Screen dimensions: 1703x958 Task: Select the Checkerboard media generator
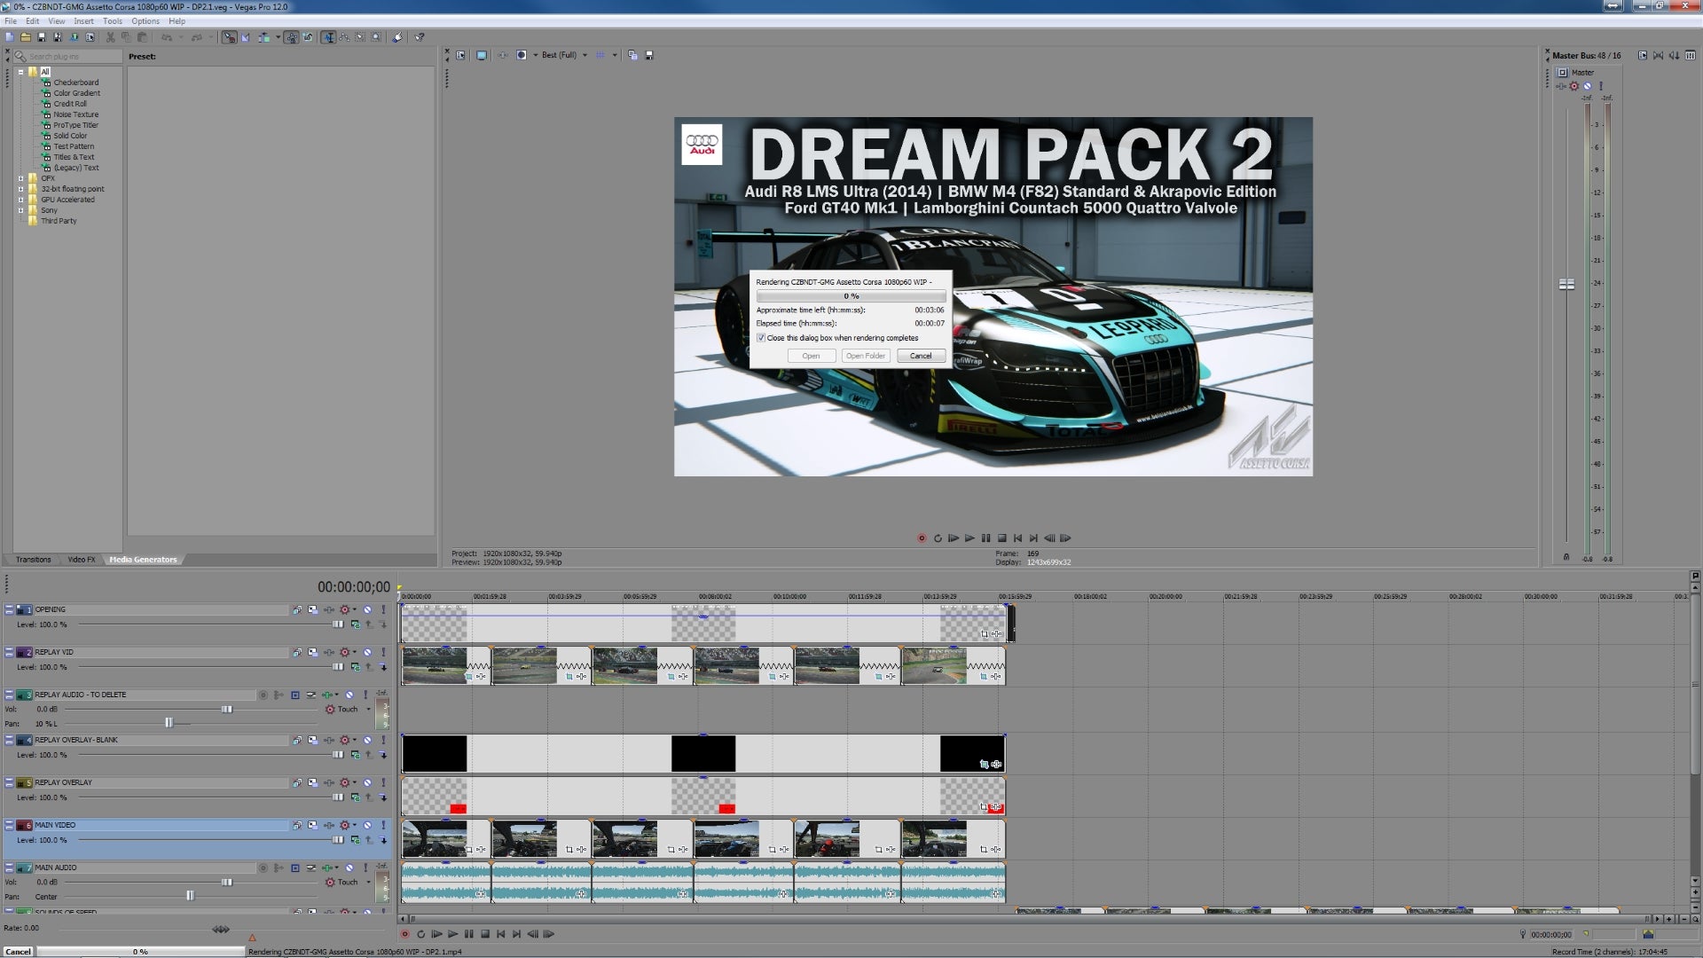coord(75,82)
